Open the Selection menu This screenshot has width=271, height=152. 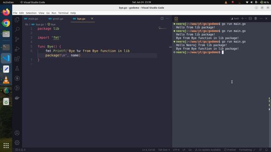pyautogui.click(x=31, y=13)
